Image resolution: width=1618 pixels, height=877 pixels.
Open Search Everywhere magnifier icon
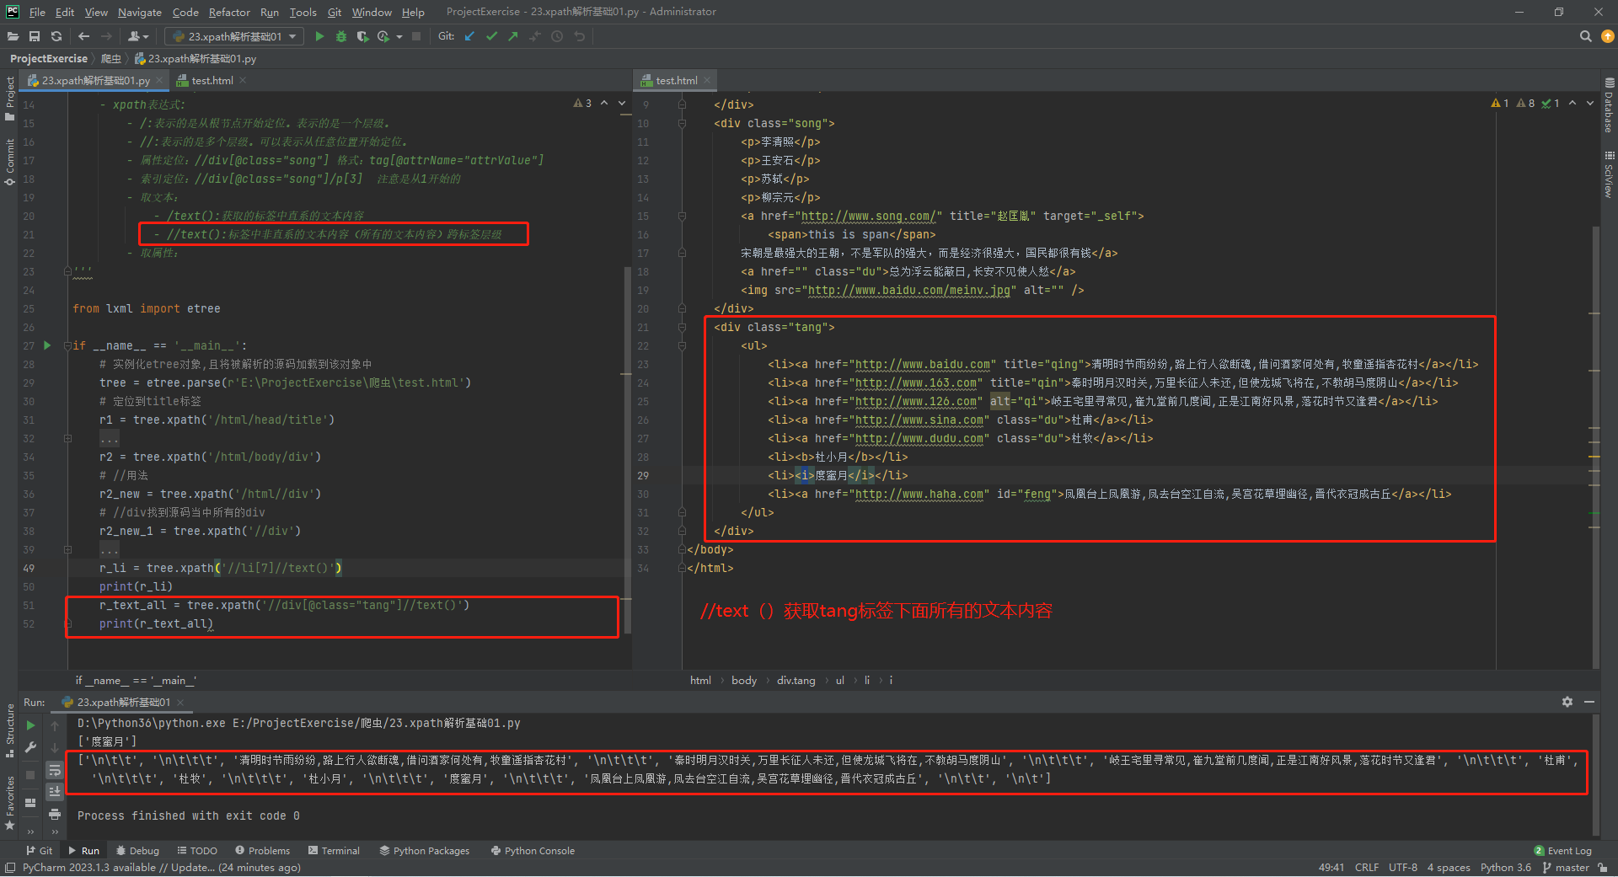click(x=1585, y=36)
